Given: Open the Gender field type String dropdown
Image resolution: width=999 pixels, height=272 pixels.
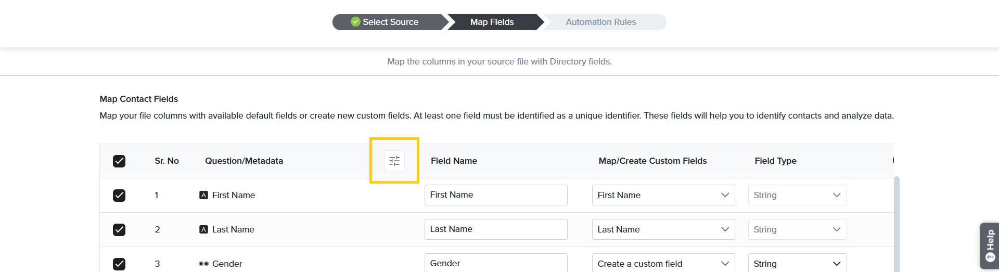Looking at the screenshot, I should point(797,264).
